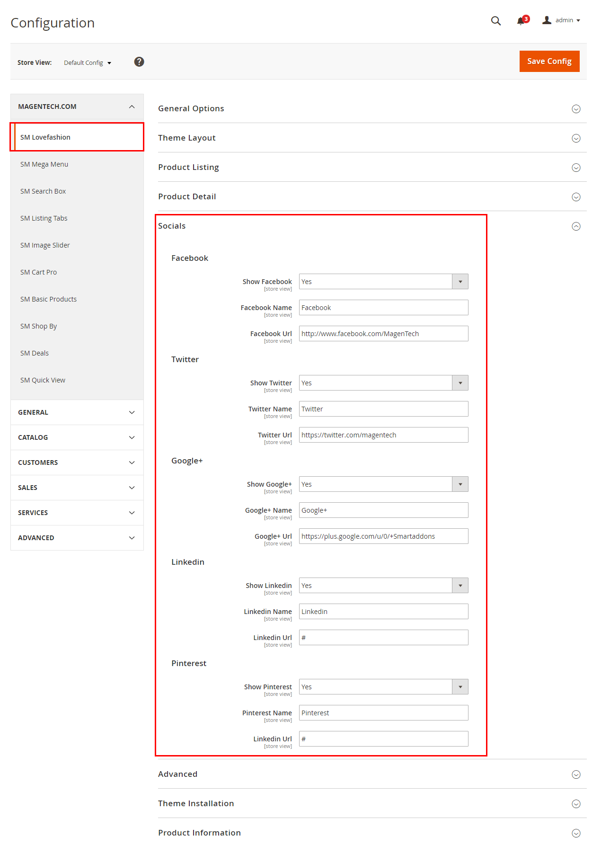601x863 pixels.
Task: Expand General Options section circle arrow
Action: click(x=576, y=109)
